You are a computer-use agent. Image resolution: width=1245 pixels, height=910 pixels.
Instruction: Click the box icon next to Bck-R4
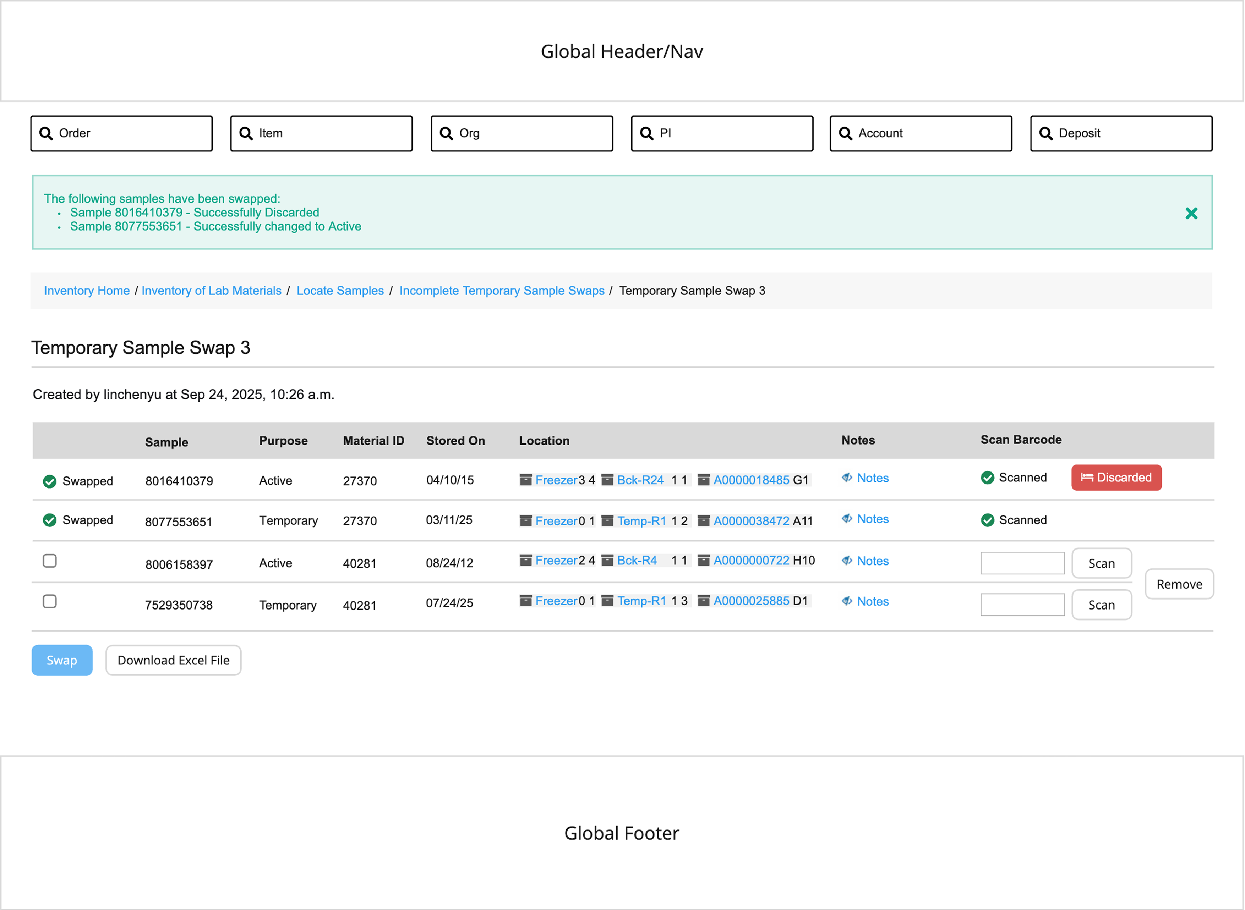(x=607, y=560)
